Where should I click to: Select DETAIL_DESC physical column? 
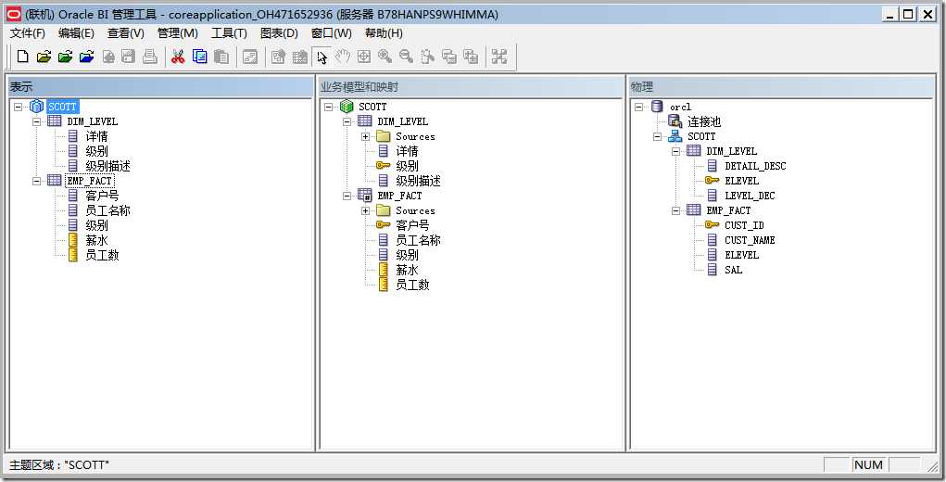tap(755, 166)
